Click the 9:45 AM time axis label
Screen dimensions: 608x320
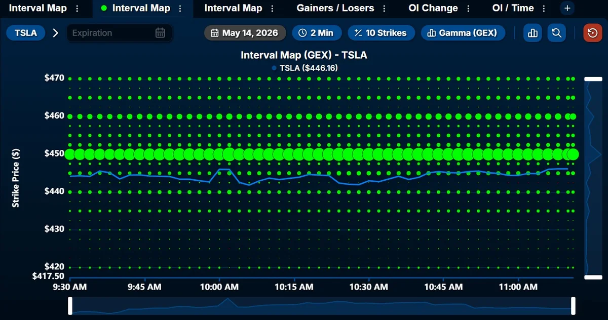tap(145, 287)
